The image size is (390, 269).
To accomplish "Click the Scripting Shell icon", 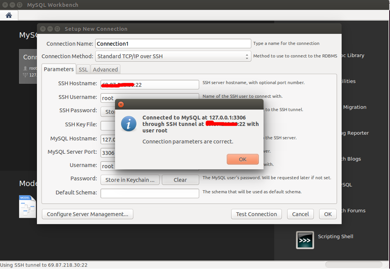I will 305,240.
